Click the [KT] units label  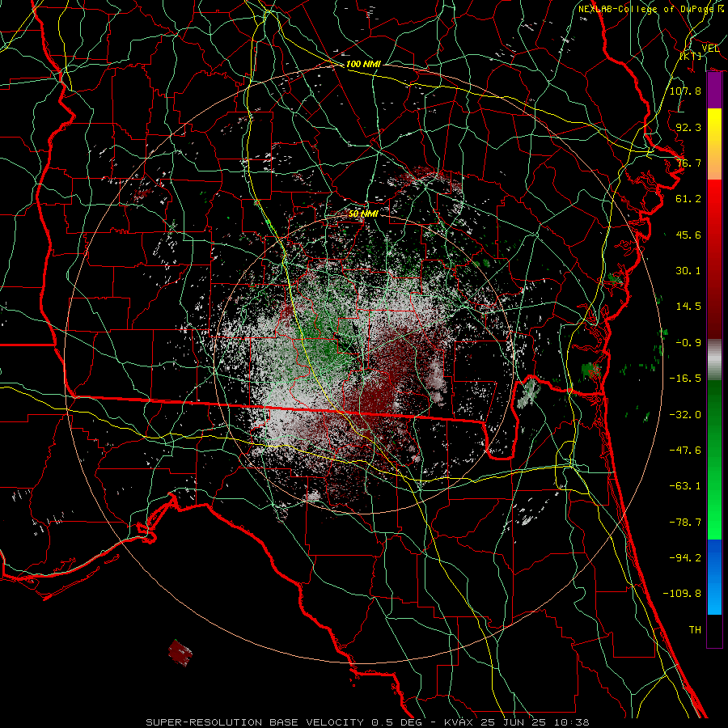pos(691,56)
